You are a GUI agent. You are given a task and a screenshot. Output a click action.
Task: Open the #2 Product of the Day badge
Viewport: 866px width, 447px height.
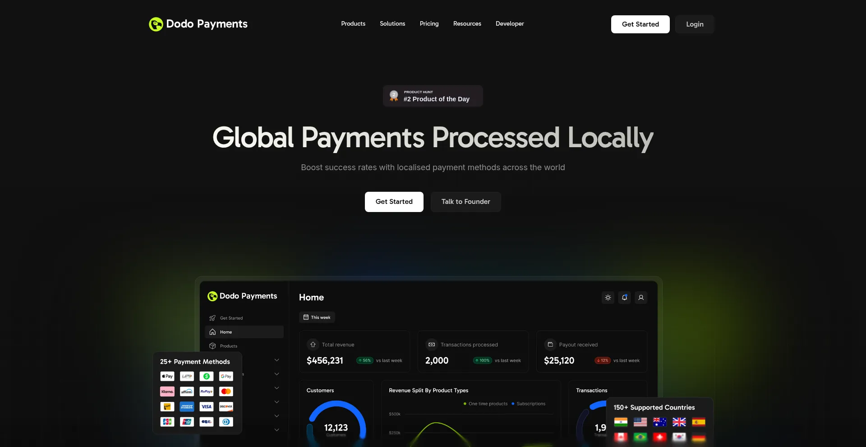tap(433, 96)
